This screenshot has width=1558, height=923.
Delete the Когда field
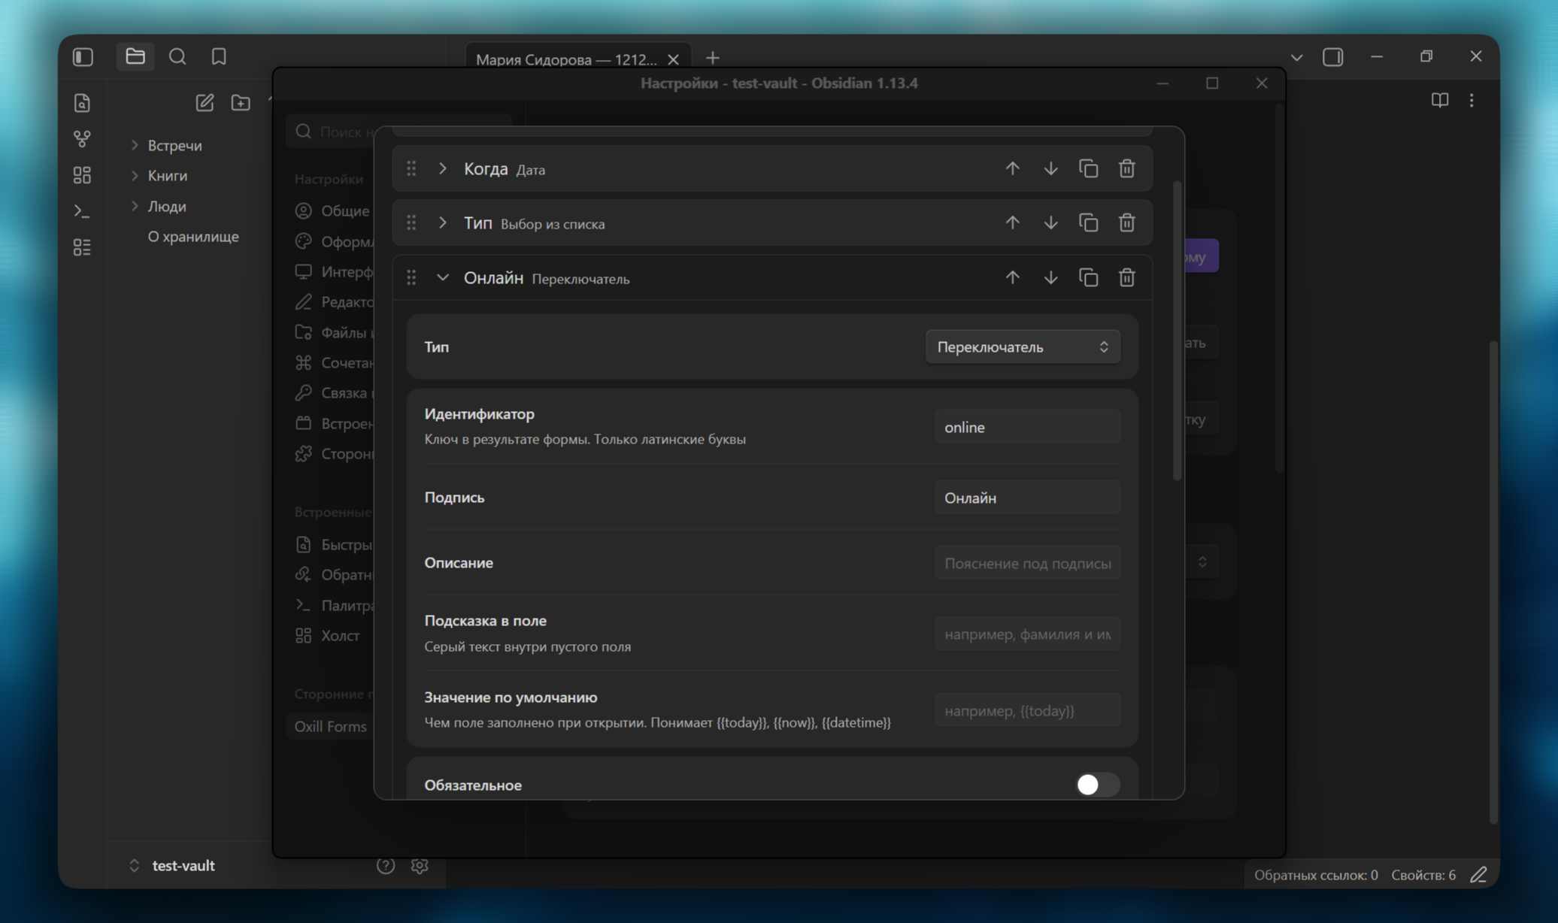[1126, 168]
